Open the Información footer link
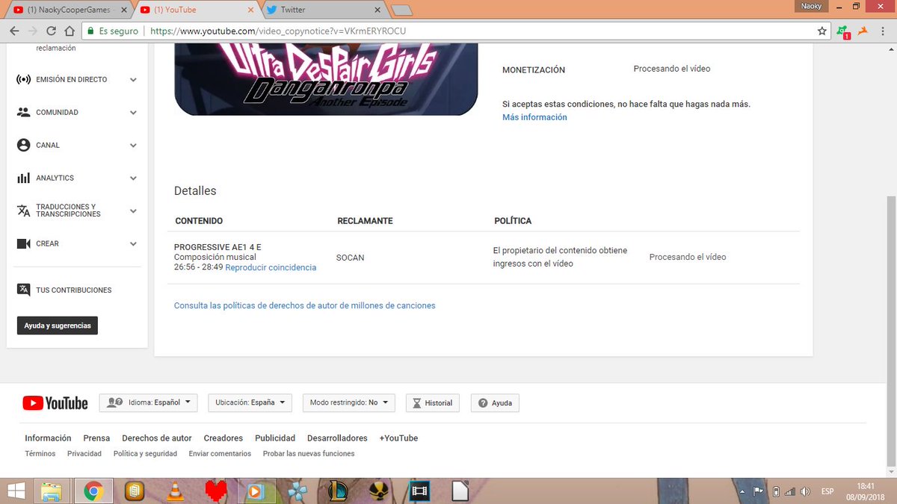This screenshot has height=504, width=897. coord(48,438)
